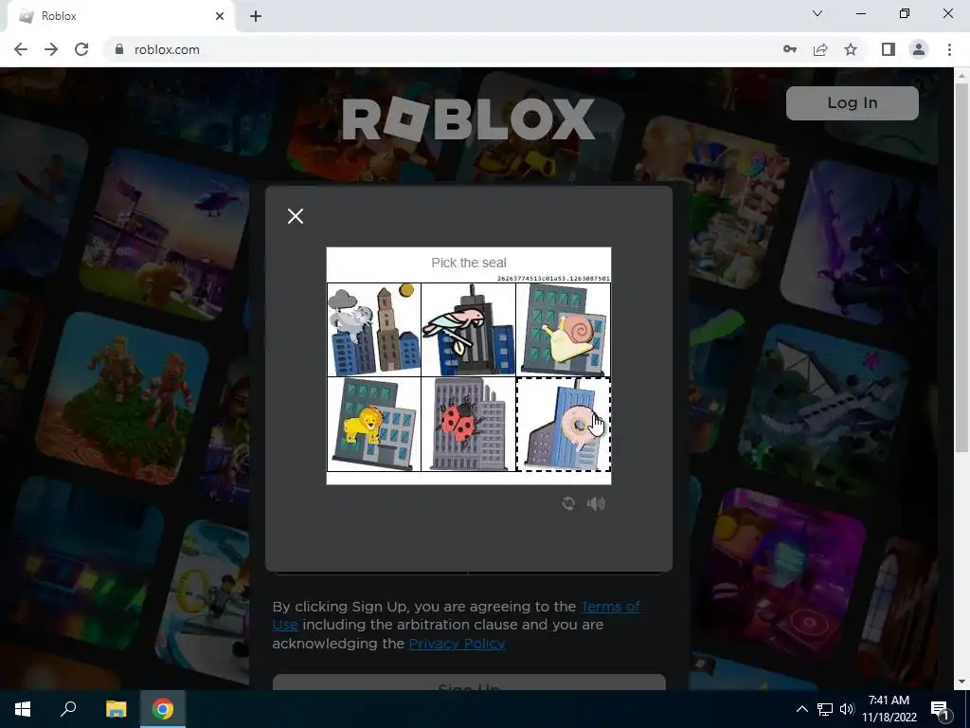Open the tab search dropdown

[817, 13]
